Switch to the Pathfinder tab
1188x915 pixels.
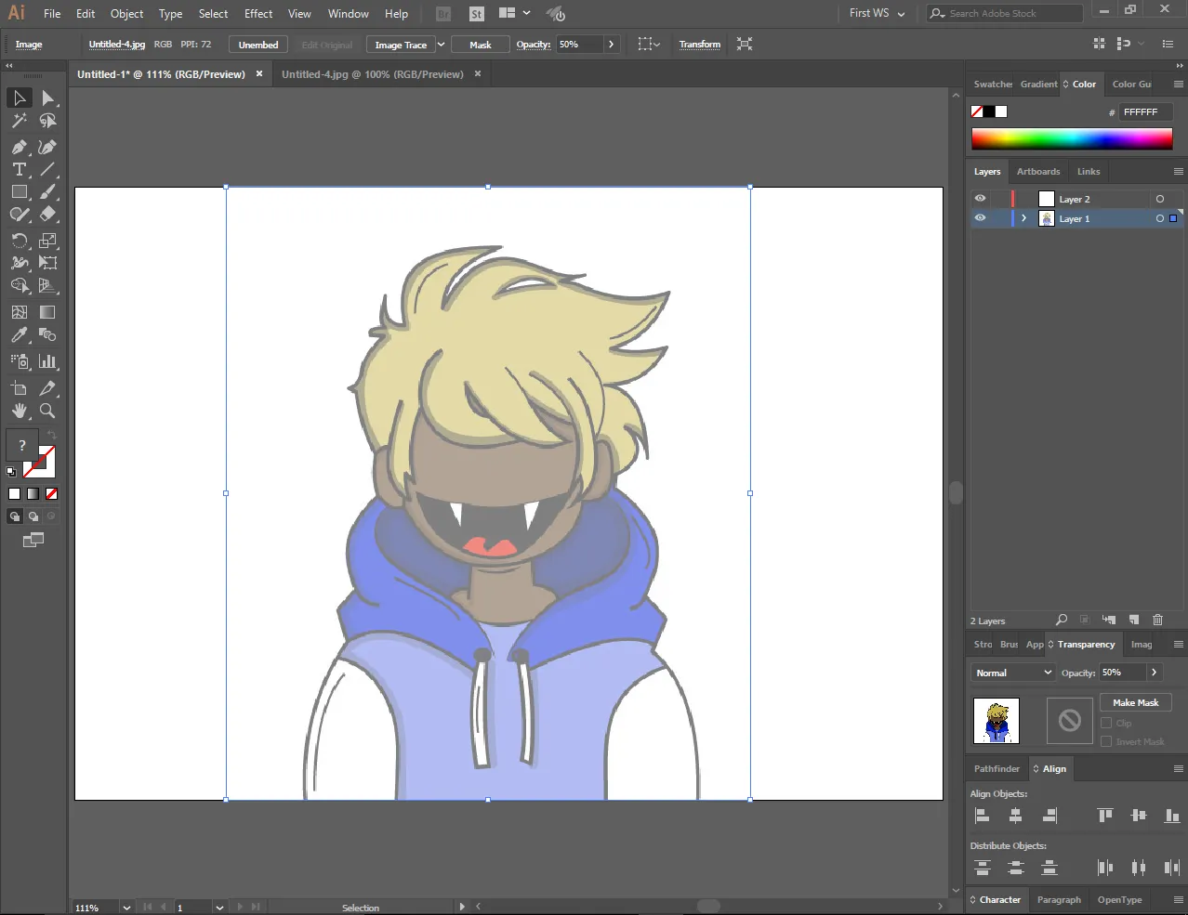coord(997,769)
